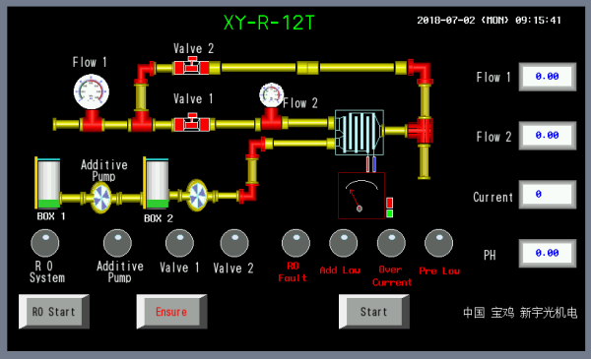The width and height of the screenshot is (591, 359).
Task: Select the RO membrane filter unit
Action: [360, 133]
